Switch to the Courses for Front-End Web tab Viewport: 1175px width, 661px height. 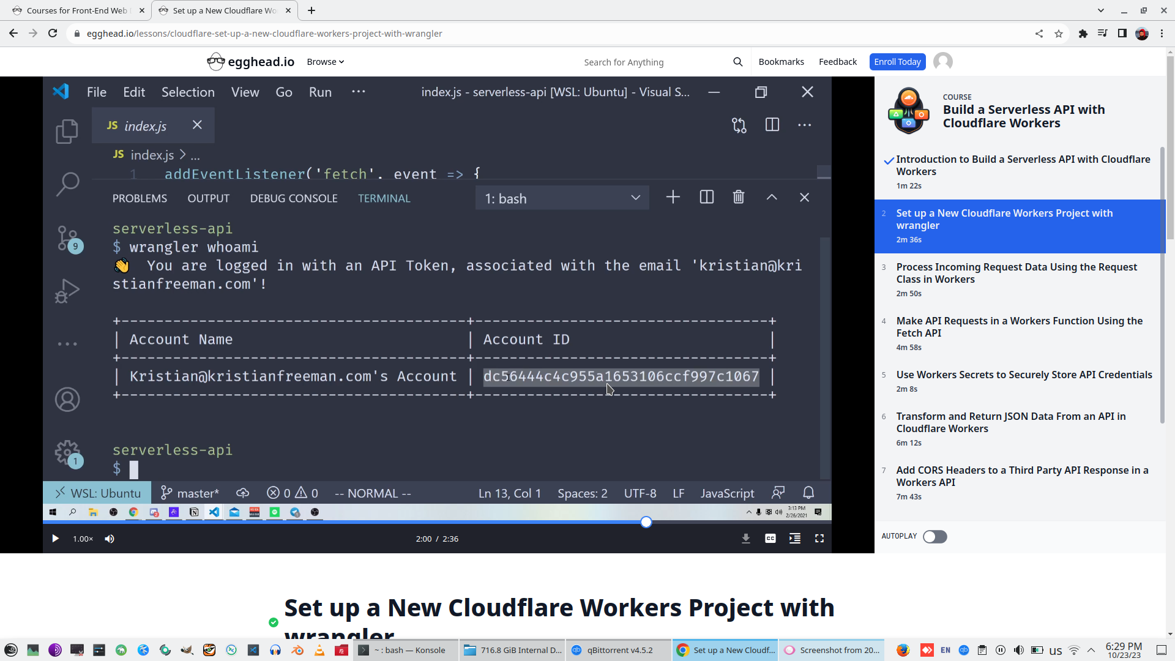click(76, 10)
